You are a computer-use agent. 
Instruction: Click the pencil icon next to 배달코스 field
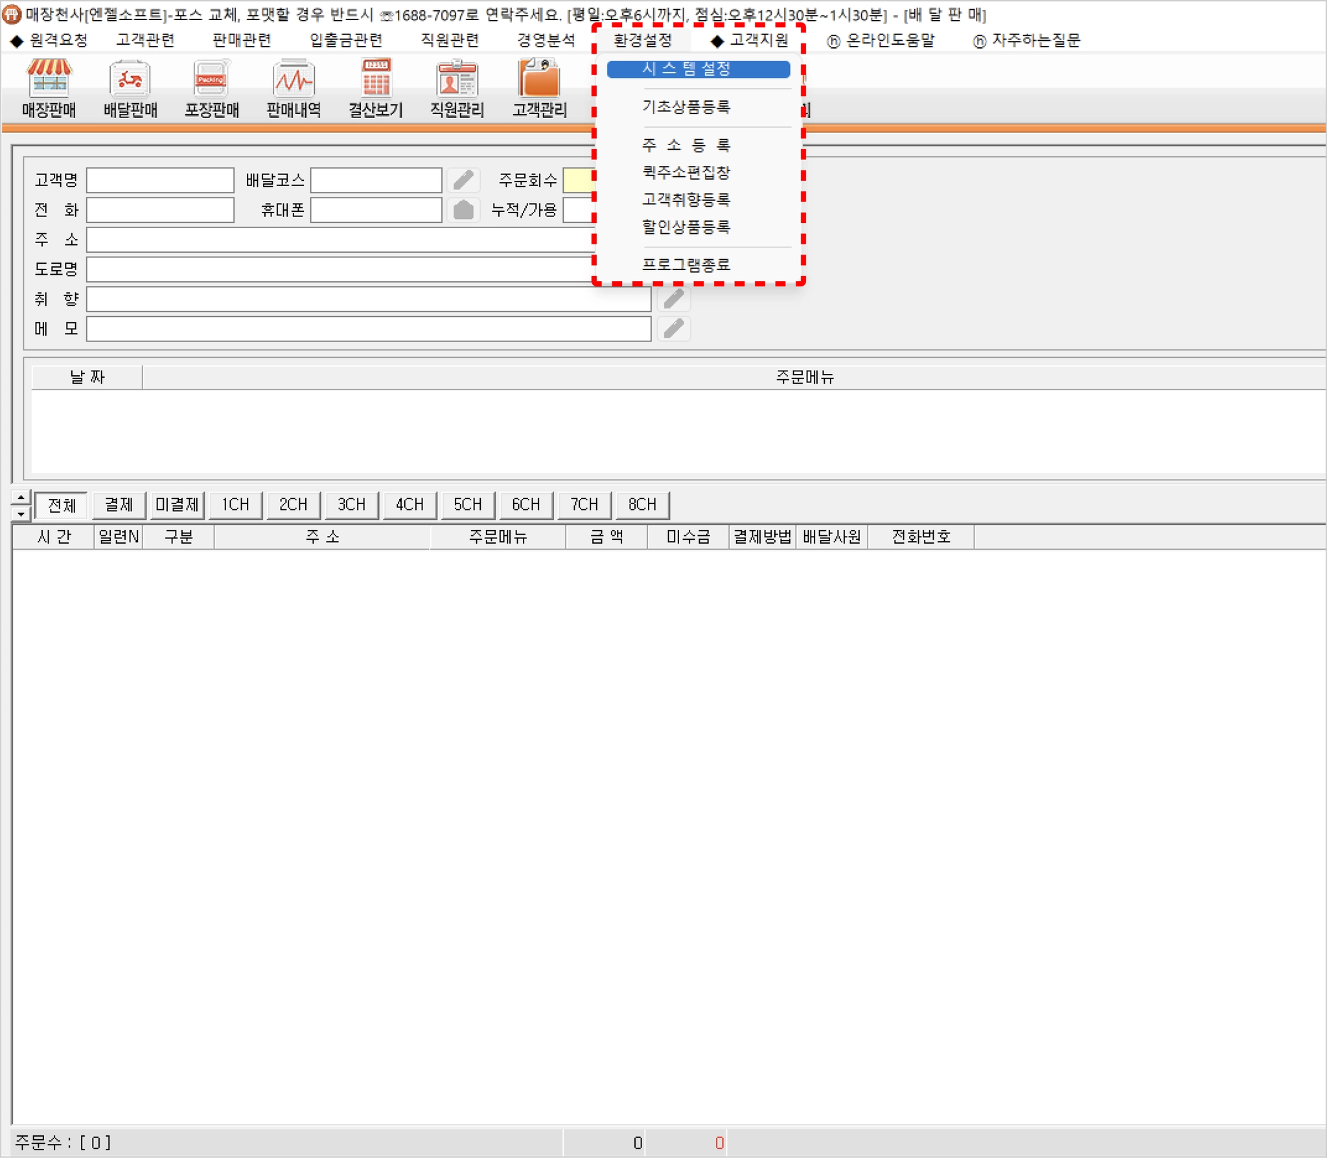pyautogui.click(x=463, y=180)
